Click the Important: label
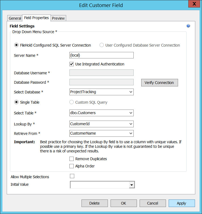The image size is (202, 214). 24,142
